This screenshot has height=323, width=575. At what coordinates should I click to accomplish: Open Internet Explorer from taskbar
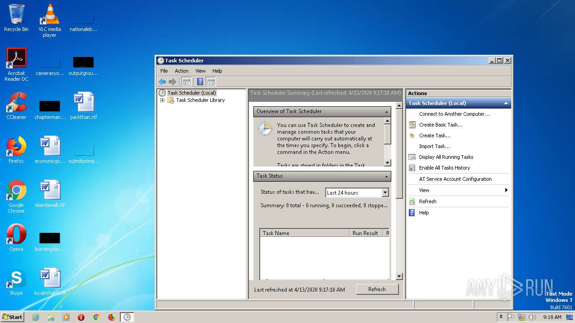(35, 317)
